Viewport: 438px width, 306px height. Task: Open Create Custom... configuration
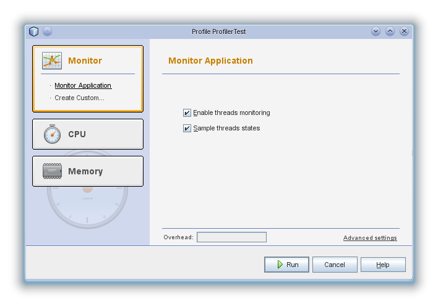(x=79, y=98)
